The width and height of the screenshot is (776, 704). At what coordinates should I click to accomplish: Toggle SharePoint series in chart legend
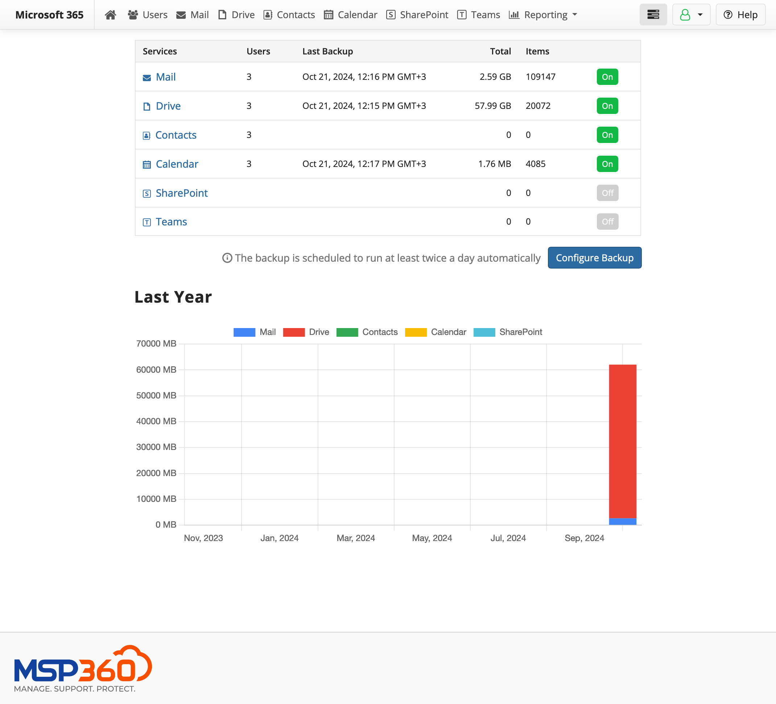tap(508, 332)
